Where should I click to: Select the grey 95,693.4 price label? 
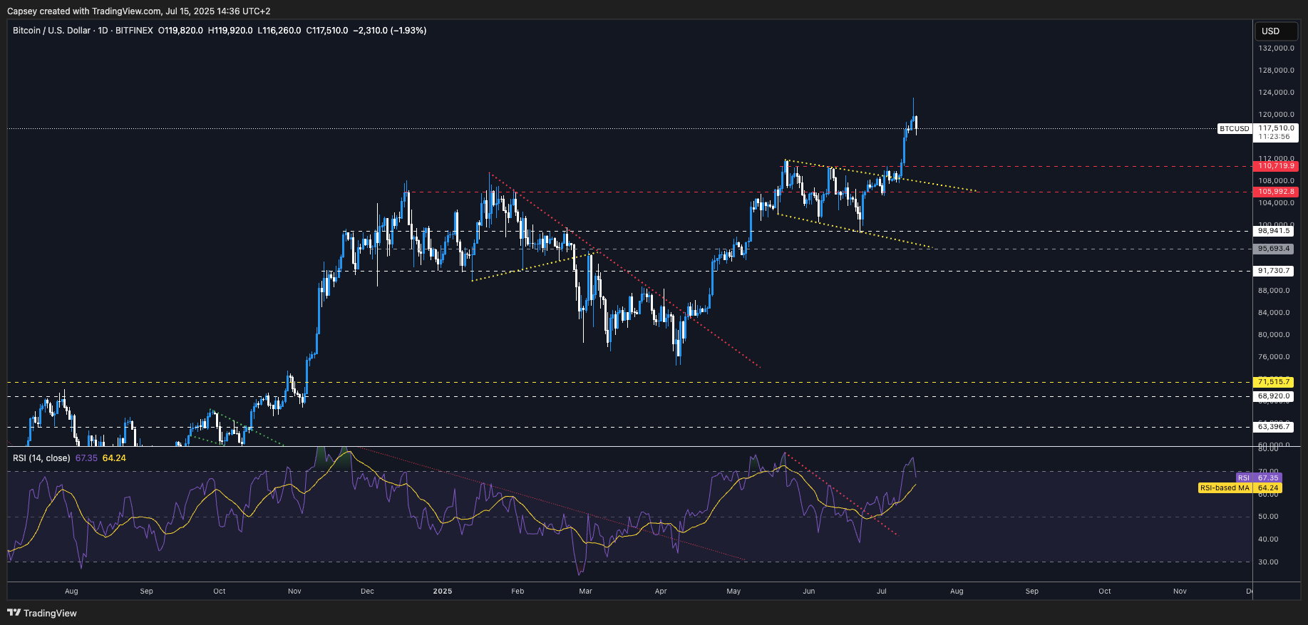pyautogui.click(x=1274, y=249)
